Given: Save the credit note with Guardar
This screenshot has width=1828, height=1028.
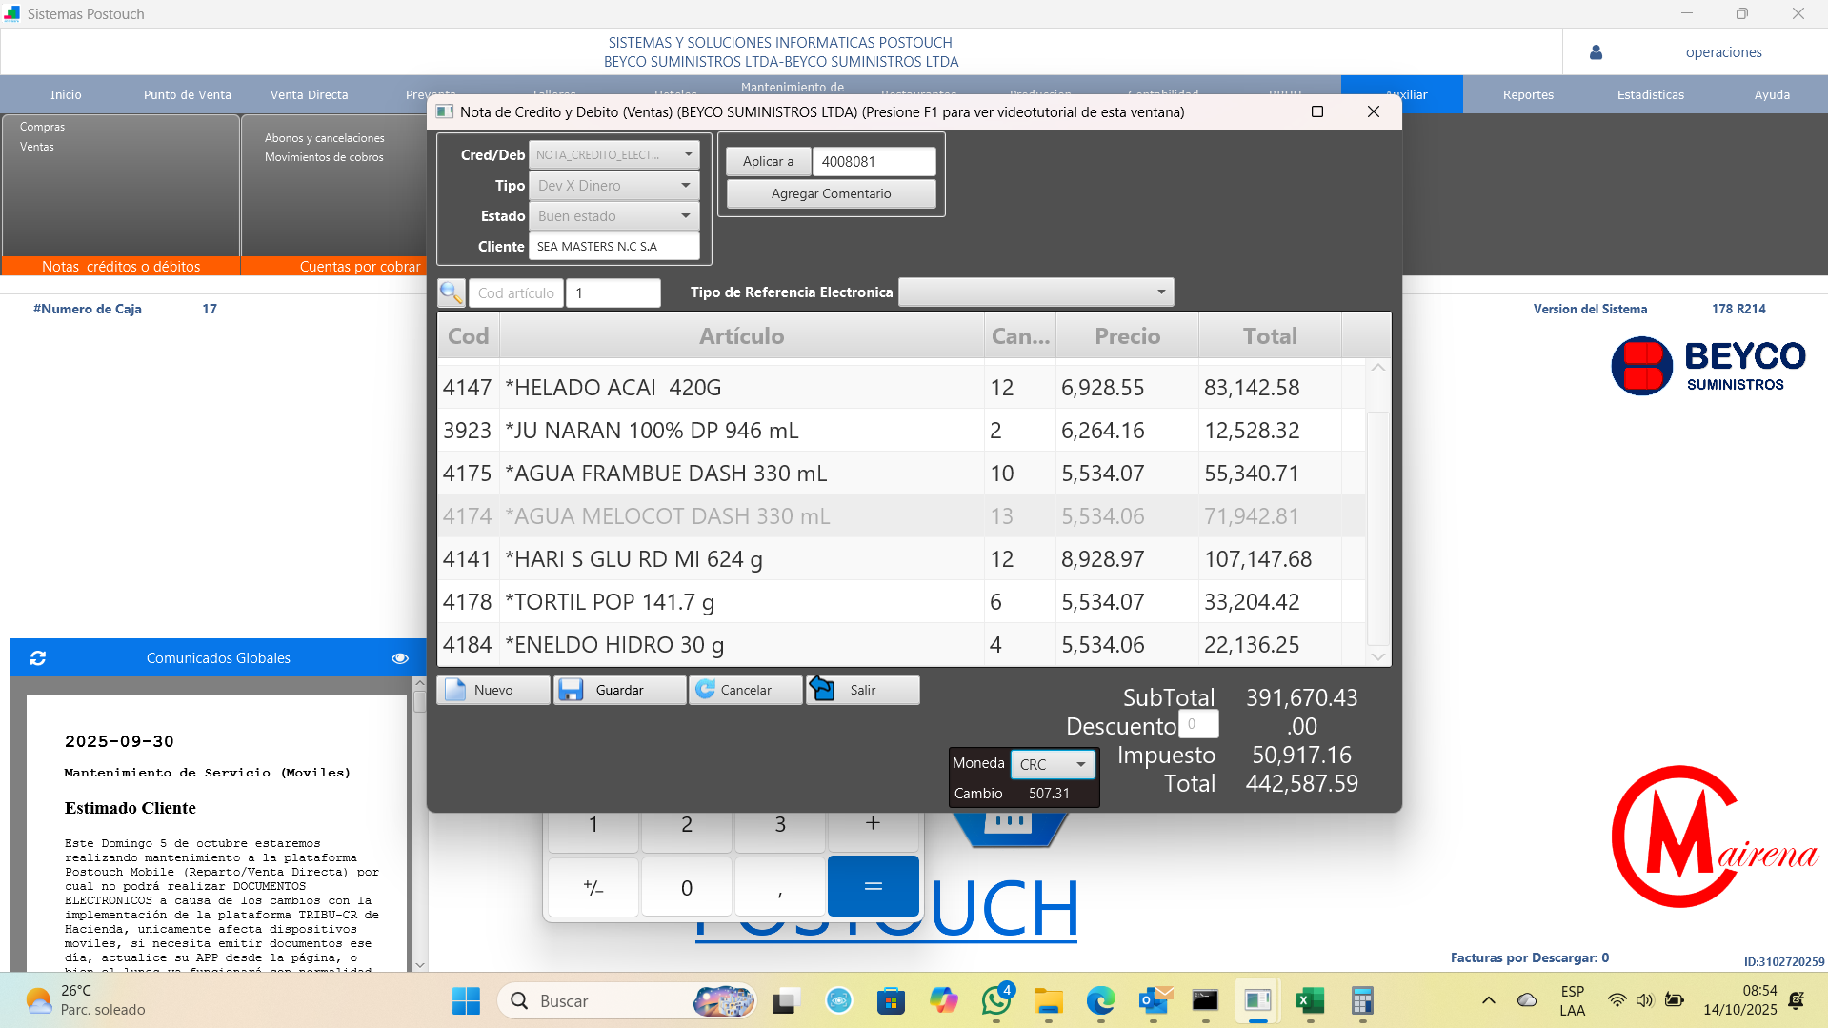Looking at the screenshot, I should pos(619,690).
